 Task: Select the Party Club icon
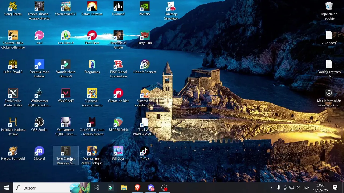tap(145, 38)
